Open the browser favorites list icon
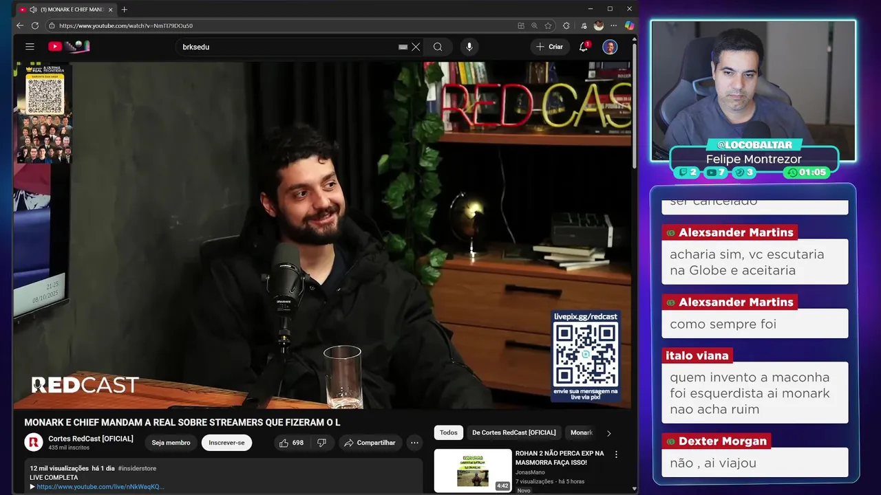The width and height of the screenshot is (881, 495). [x=584, y=25]
